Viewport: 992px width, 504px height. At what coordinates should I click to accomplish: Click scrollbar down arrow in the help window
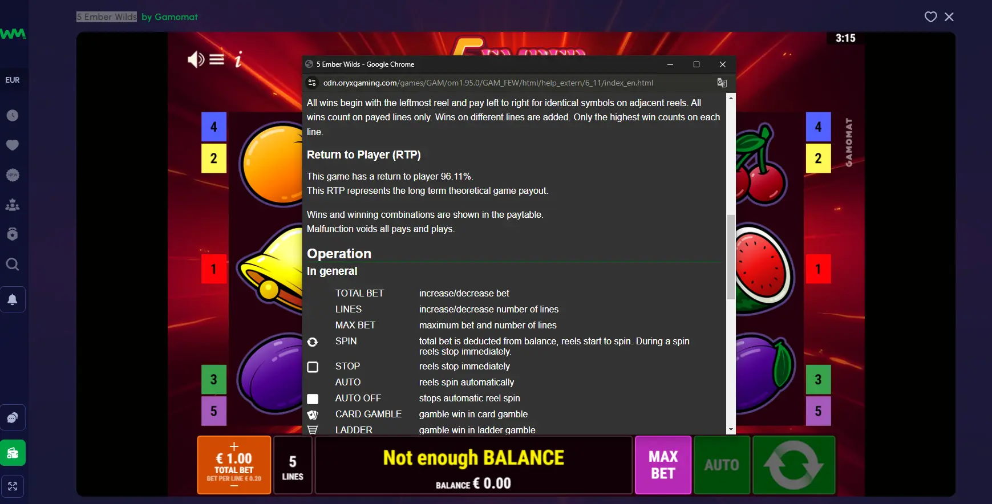click(731, 430)
